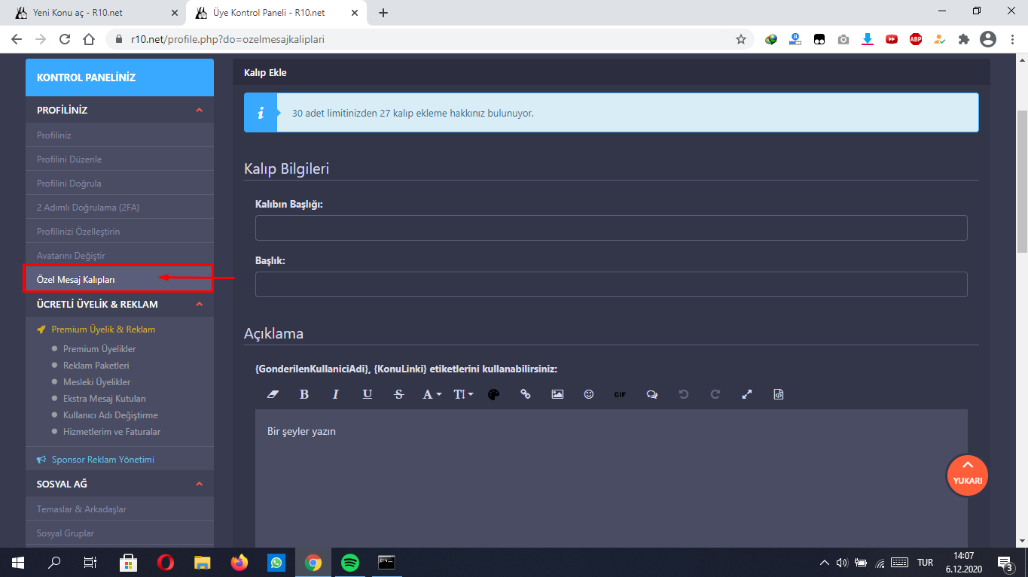
Task: Reload the current page
Action: pos(65,39)
